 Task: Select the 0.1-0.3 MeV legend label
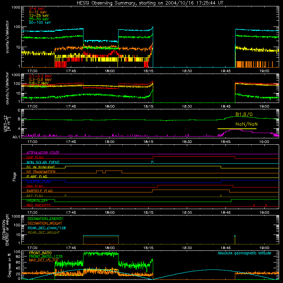pyautogui.click(x=40, y=76)
